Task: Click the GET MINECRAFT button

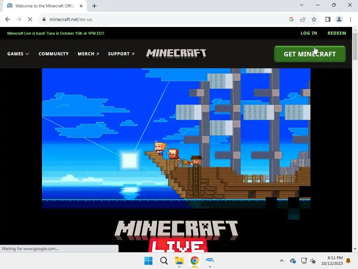Action: tap(310, 54)
